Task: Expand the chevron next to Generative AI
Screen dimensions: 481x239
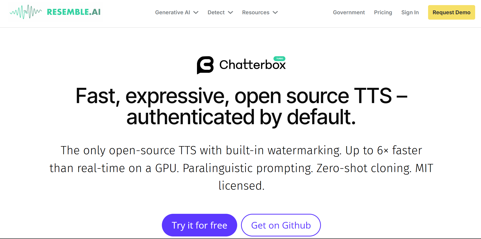Action: pyautogui.click(x=196, y=12)
